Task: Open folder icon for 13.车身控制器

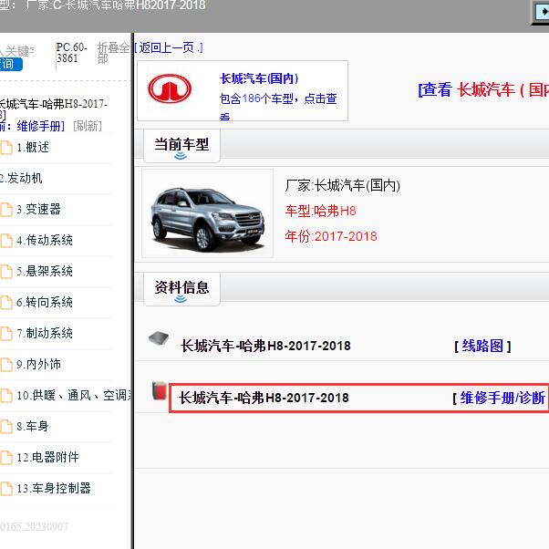Action: click(6, 489)
